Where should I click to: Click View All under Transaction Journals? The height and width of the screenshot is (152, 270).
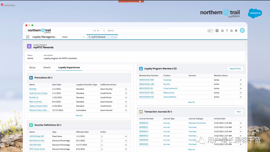(x=191, y=150)
